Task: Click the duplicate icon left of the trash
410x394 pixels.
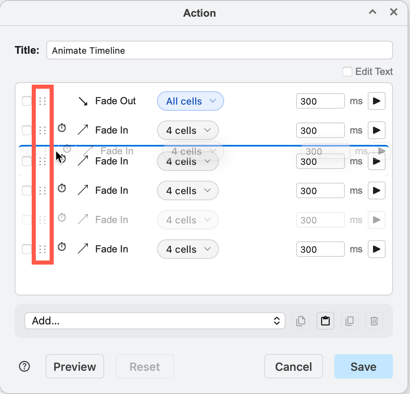Action: pos(350,321)
